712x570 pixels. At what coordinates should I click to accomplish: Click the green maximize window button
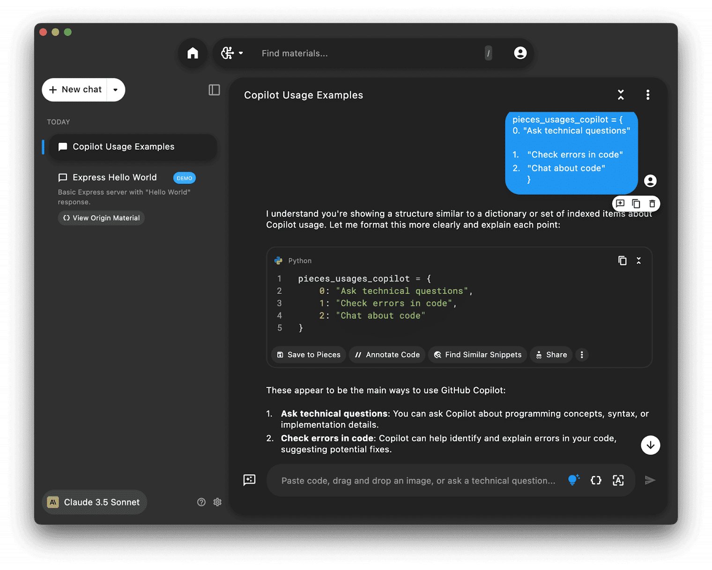(68, 32)
